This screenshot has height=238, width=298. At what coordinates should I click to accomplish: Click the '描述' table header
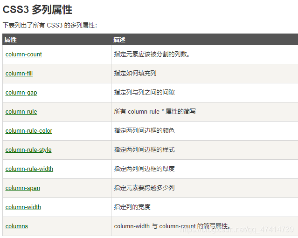(x=119, y=40)
